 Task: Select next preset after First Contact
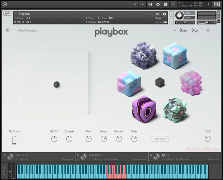pyautogui.click(x=16, y=30)
